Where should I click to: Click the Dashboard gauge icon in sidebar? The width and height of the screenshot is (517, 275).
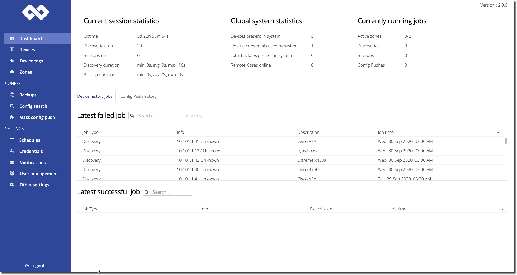point(12,39)
